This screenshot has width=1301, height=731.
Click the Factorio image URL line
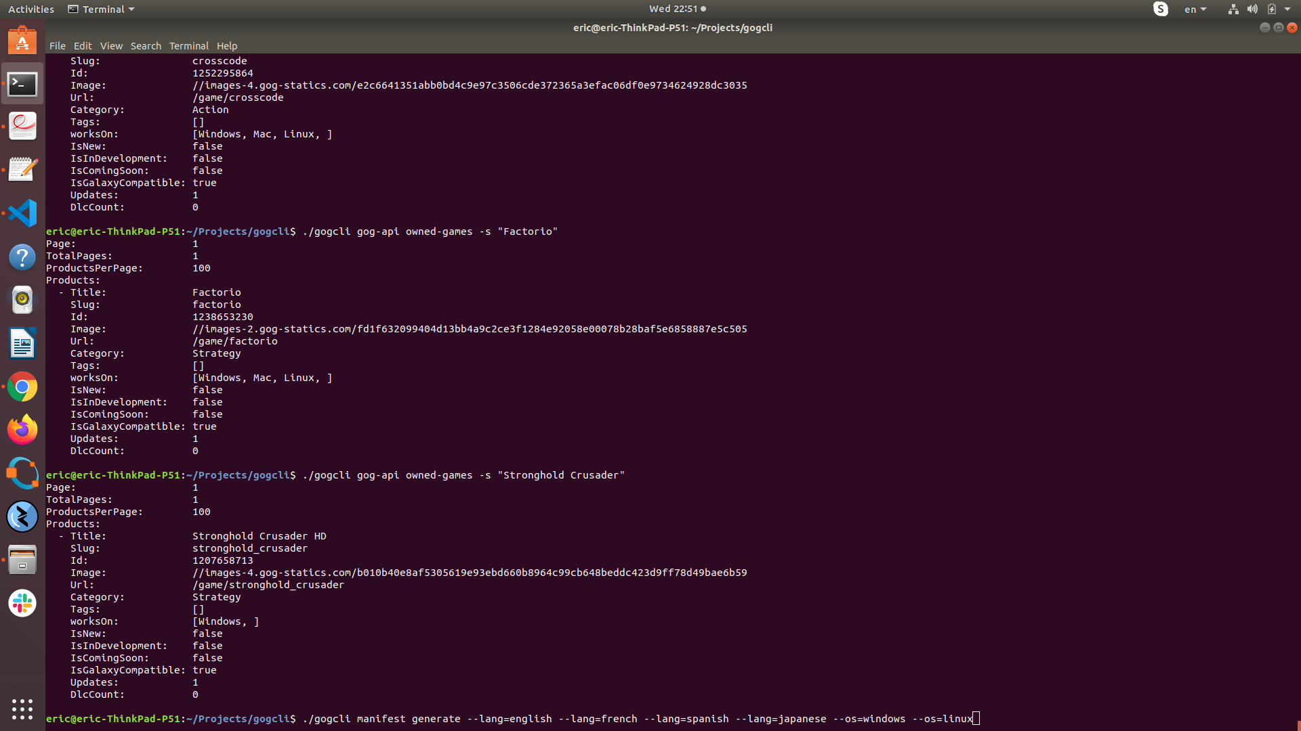[x=470, y=329]
